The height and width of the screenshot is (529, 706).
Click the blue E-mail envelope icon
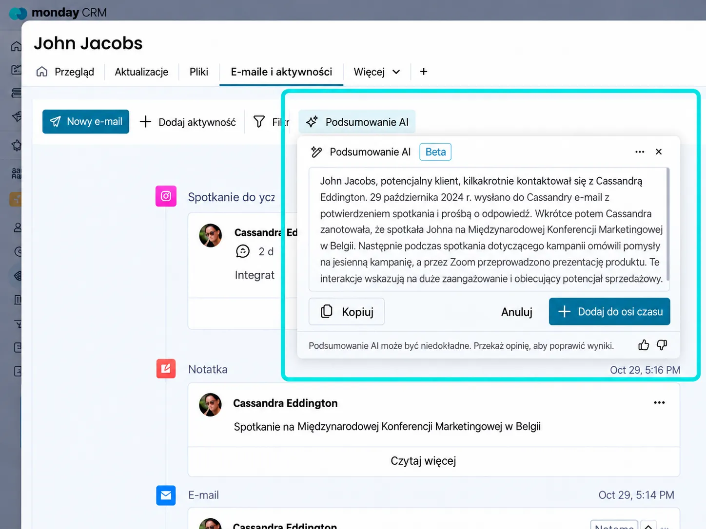click(x=166, y=495)
